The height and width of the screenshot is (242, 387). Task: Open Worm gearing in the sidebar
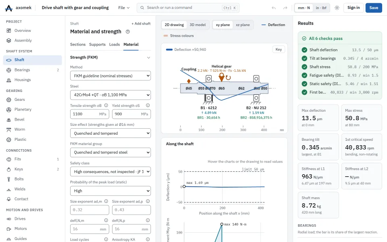pyautogui.click(x=33, y=129)
